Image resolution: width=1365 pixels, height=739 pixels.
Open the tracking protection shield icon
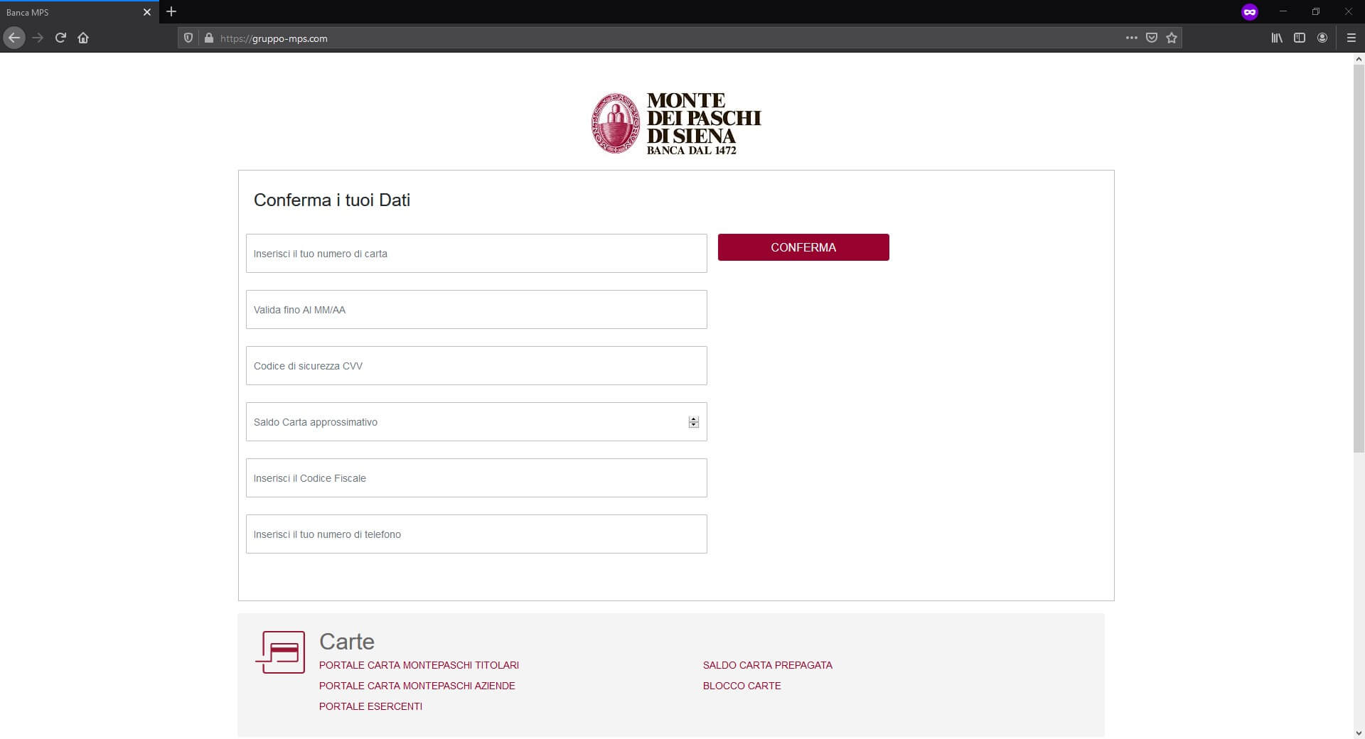point(188,38)
